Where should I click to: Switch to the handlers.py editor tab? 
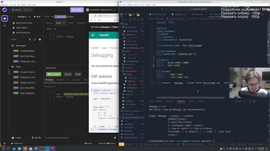click(x=157, y=14)
